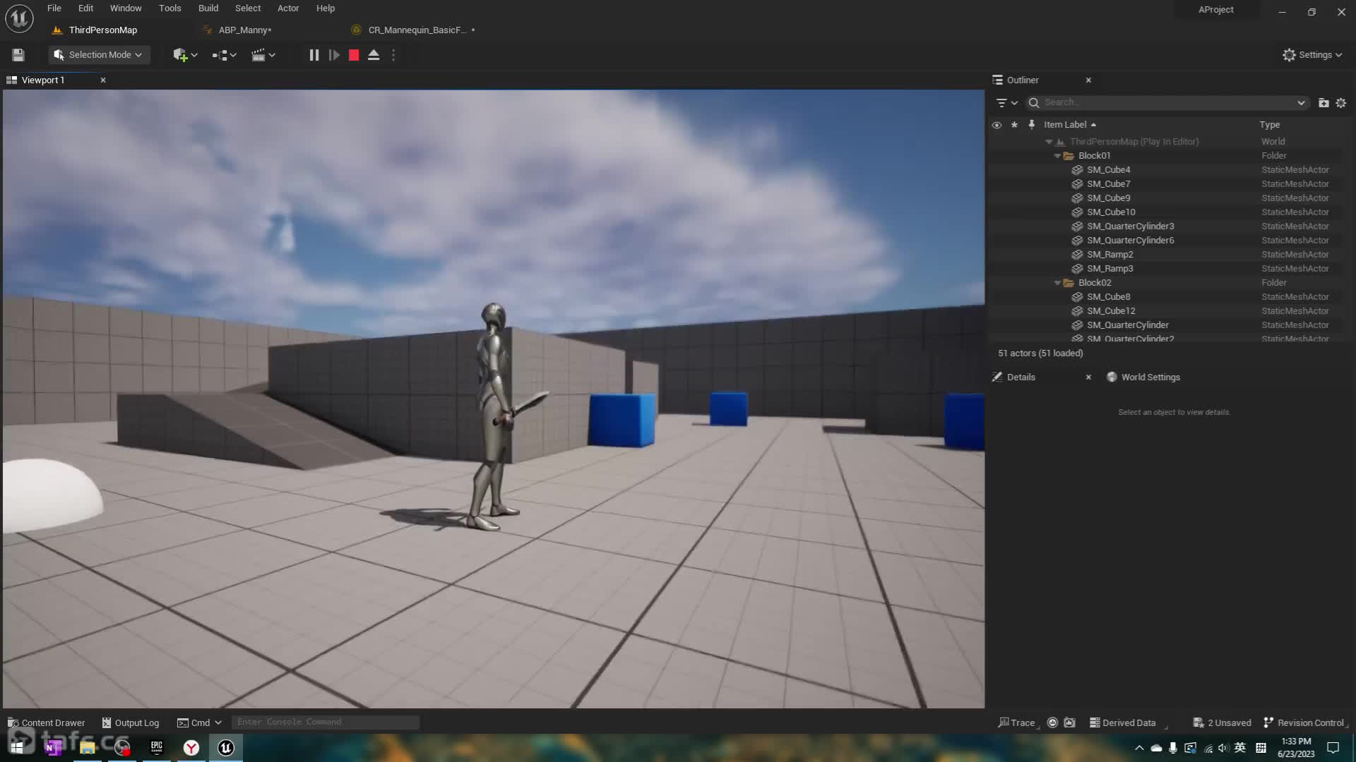Open the Content Drawer
This screenshot has height=762, width=1356.
point(46,722)
